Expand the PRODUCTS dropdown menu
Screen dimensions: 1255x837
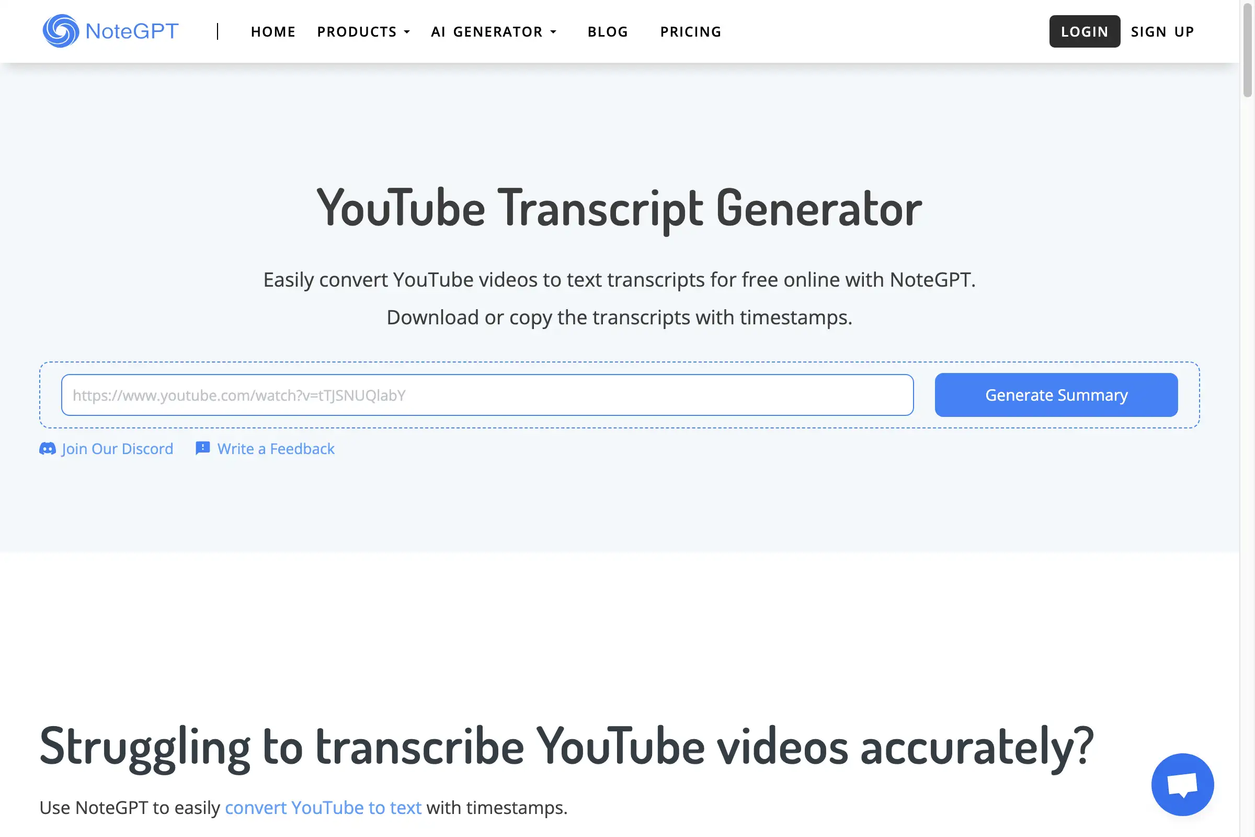click(x=363, y=31)
